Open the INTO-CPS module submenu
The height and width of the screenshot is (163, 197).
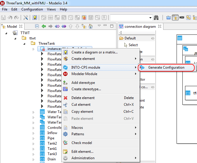point(101,67)
